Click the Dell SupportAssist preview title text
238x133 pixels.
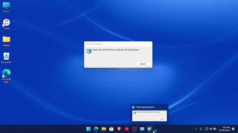pyautogui.click(x=145, y=107)
